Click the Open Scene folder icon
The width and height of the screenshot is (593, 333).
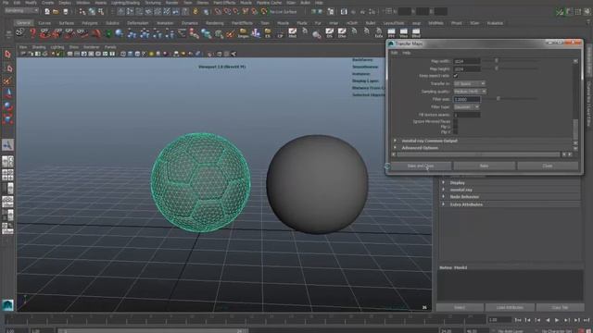pos(56,12)
